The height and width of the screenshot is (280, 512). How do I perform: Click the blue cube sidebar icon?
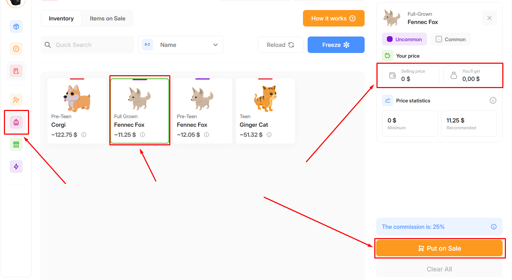(16, 27)
